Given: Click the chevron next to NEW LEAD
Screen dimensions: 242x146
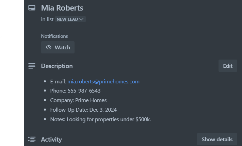Looking at the screenshot, I should pos(81,19).
